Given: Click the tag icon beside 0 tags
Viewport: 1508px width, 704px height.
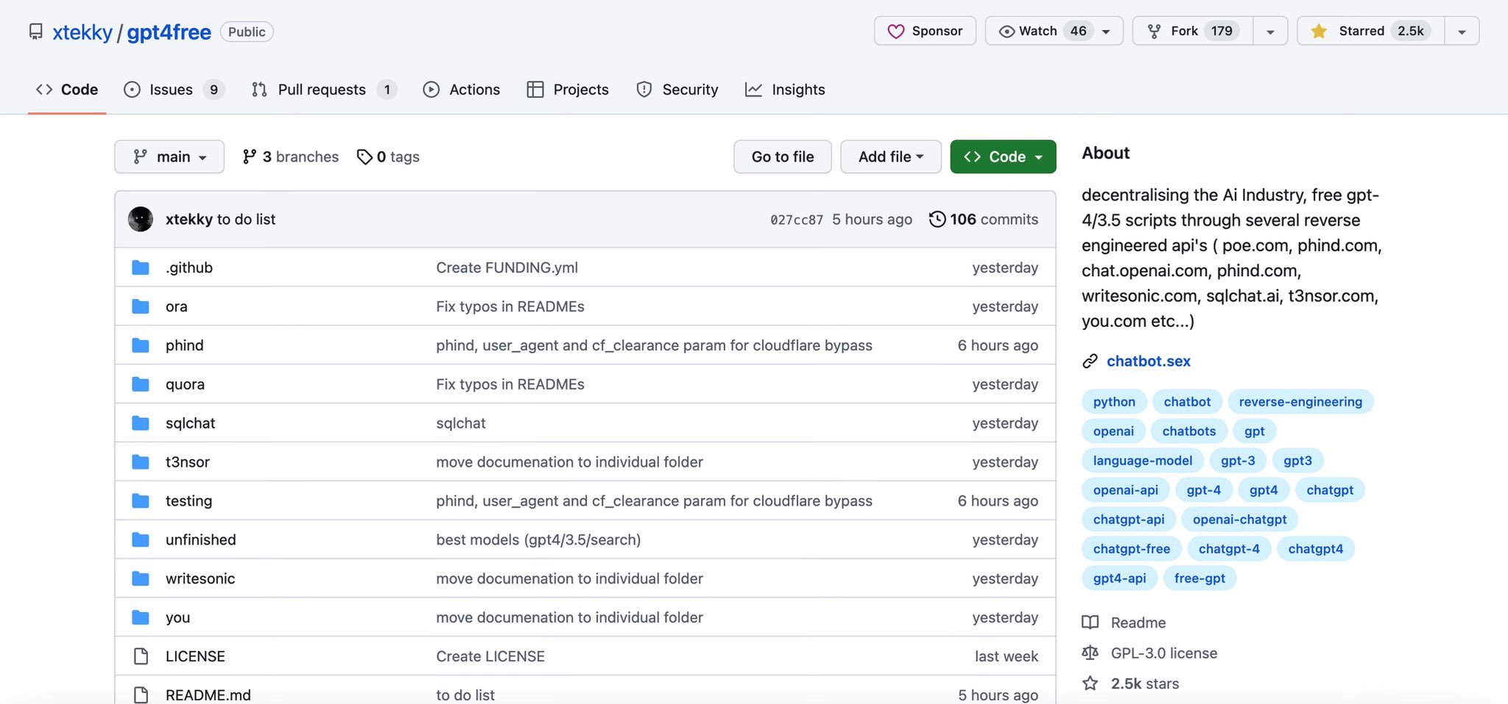Looking at the screenshot, I should click(365, 156).
